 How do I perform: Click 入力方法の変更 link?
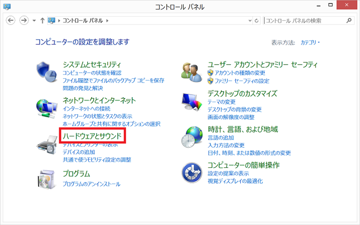coord(226,145)
